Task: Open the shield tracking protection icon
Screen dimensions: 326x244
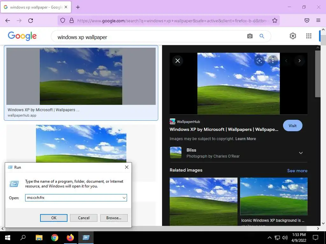Action: pos(63,20)
